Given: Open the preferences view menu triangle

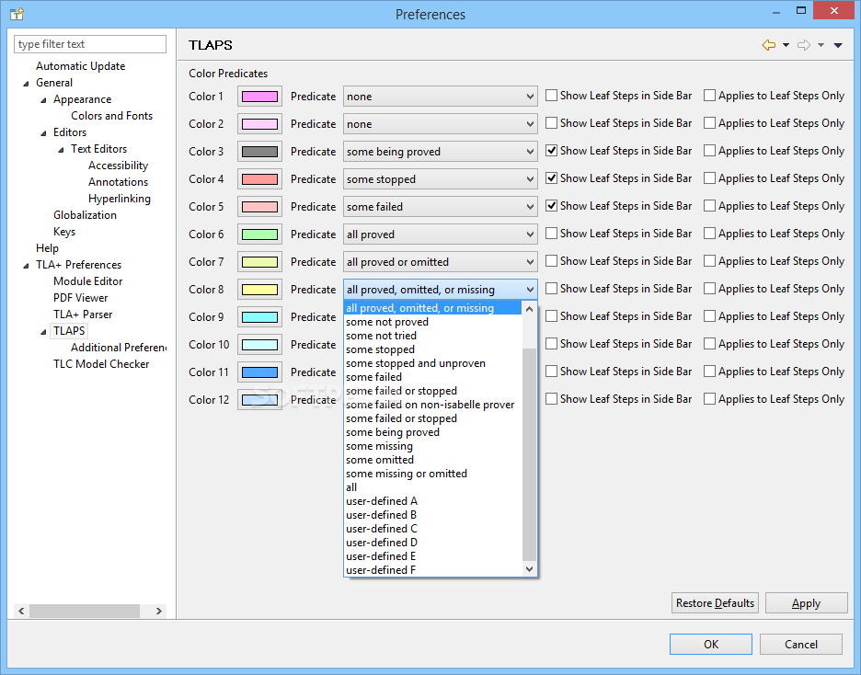Looking at the screenshot, I should (838, 45).
